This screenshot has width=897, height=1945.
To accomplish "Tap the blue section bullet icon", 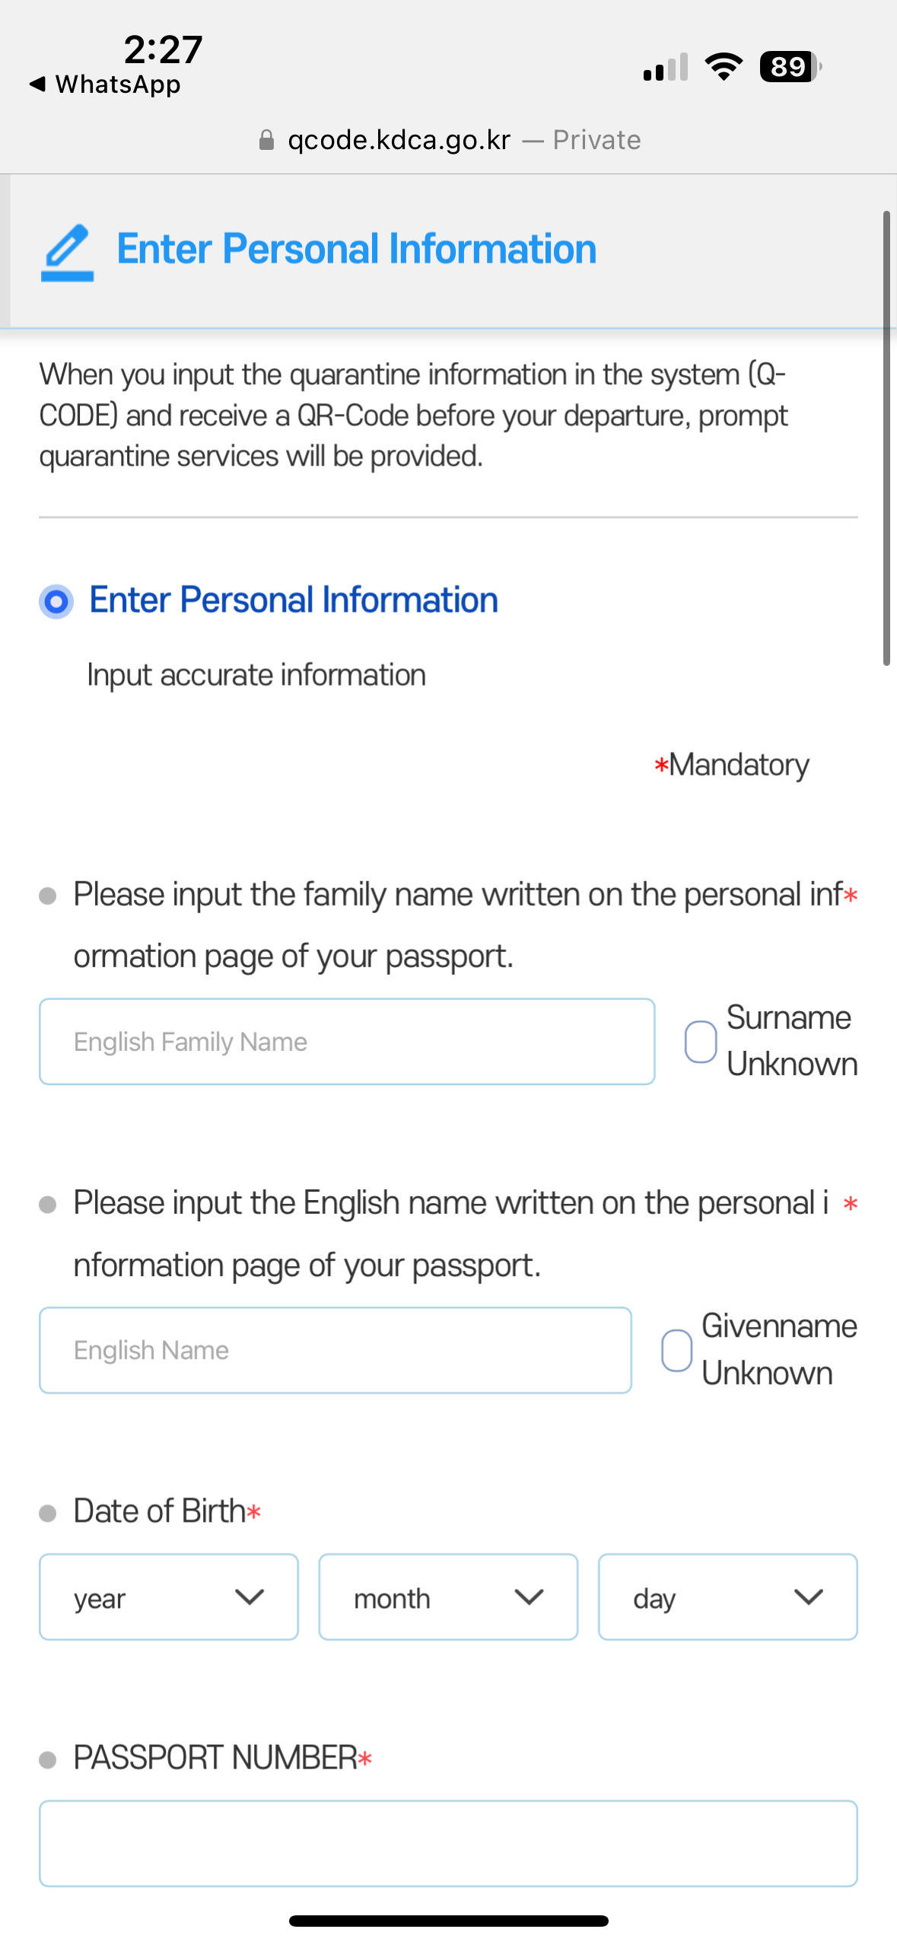I will tap(56, 601).
